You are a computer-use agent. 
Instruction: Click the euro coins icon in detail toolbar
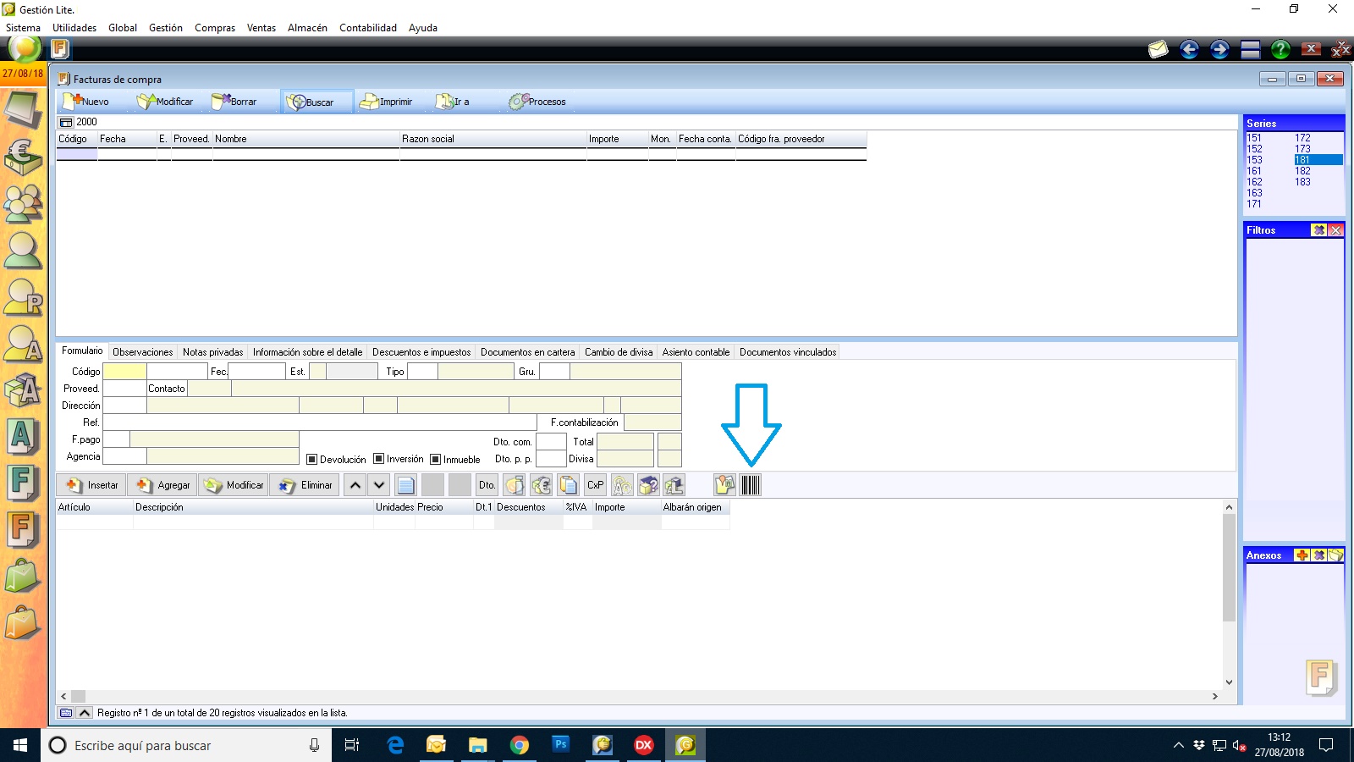542,485
